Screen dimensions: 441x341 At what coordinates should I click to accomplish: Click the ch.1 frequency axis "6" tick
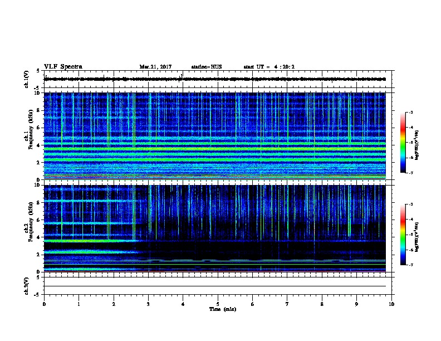tap(39, 128)
